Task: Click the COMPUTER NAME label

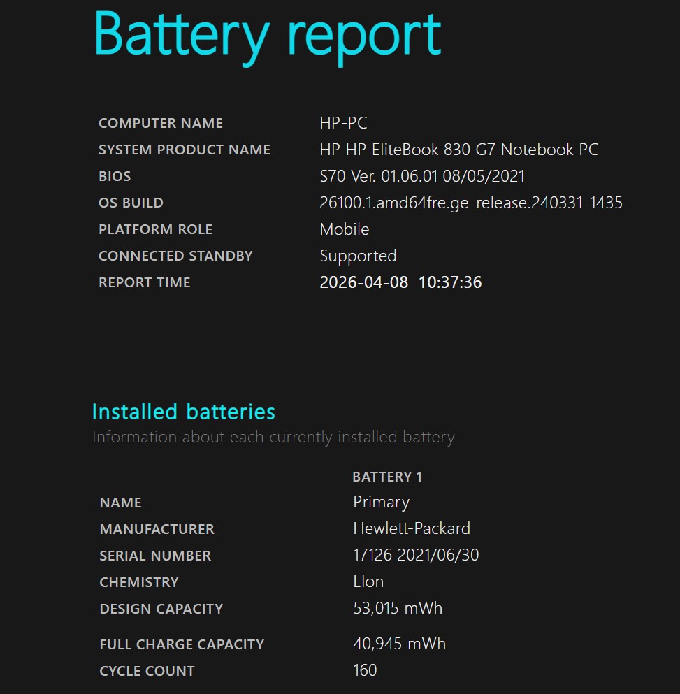Action: (161, 123)
